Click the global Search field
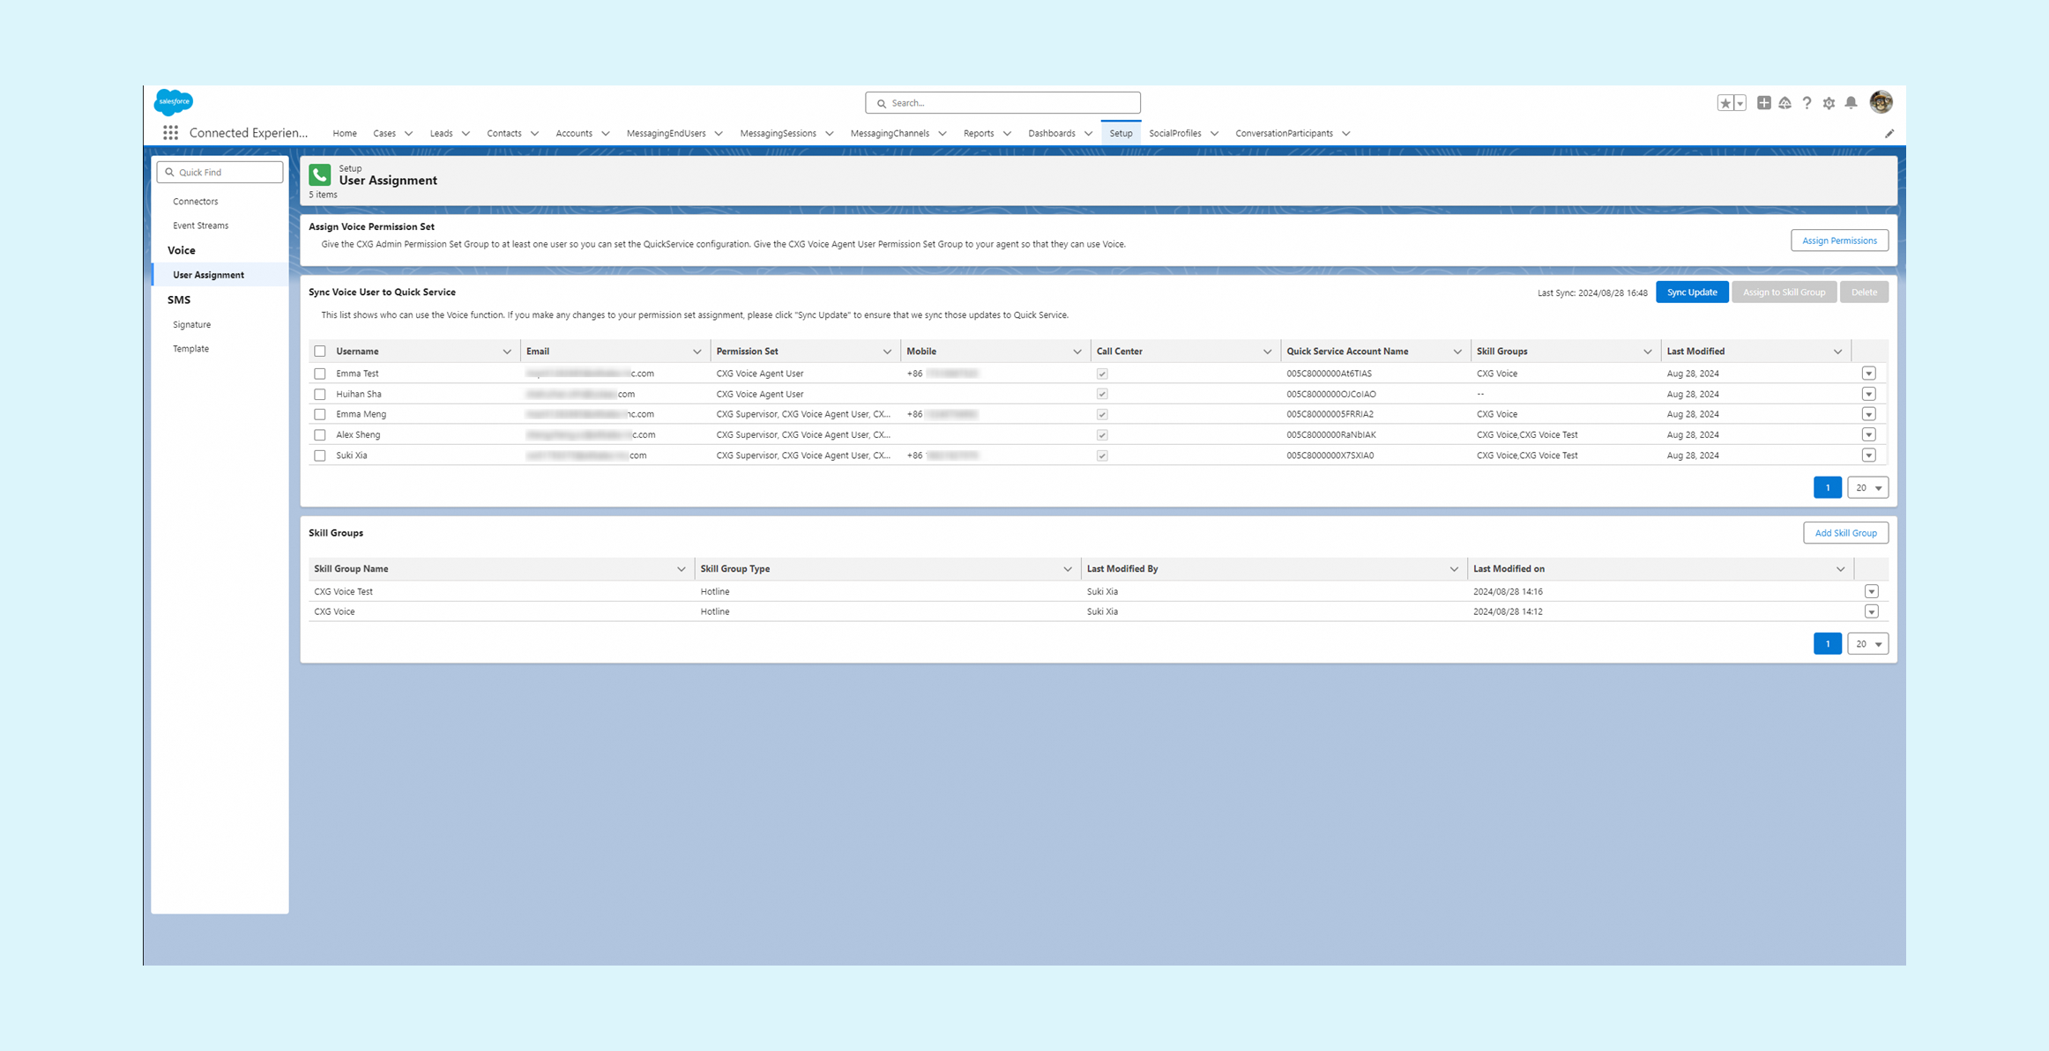 click(x=1002, y=103)
